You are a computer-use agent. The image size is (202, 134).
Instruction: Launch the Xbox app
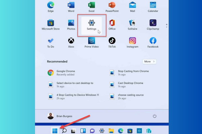point(71,43)
